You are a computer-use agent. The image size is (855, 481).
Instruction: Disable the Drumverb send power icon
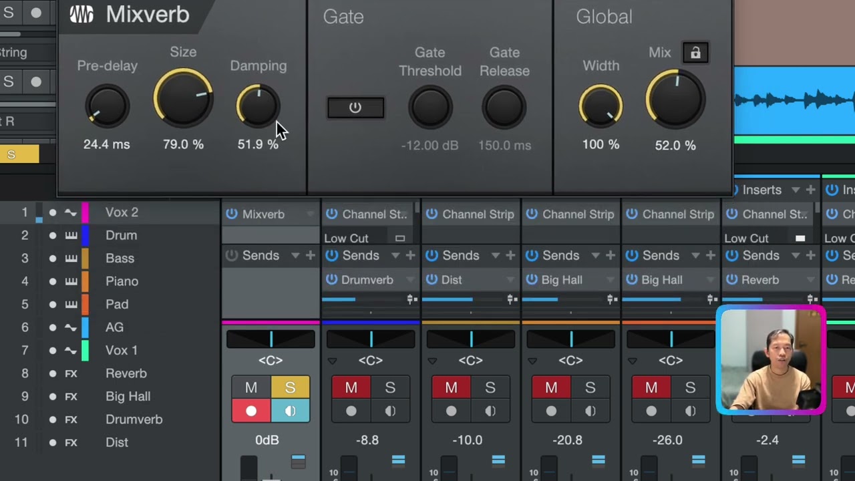click(331, 280)
